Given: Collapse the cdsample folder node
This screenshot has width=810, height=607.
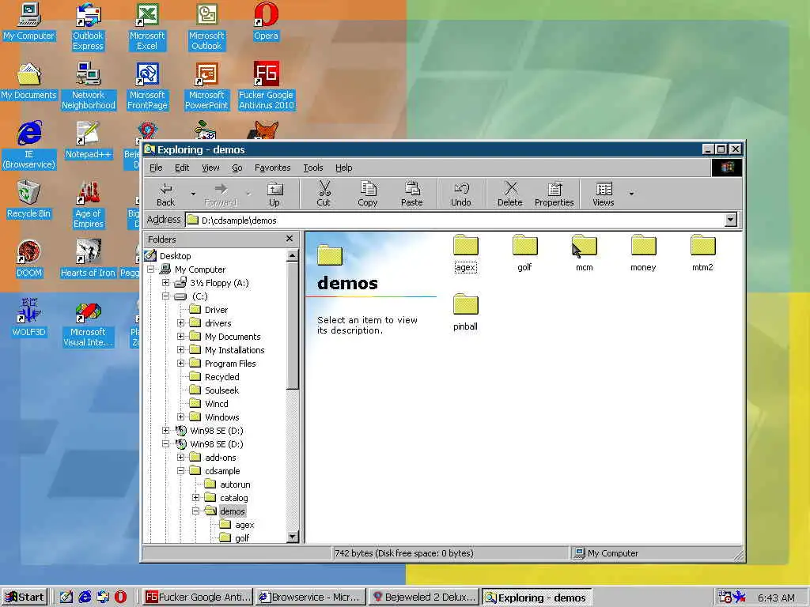Looking at the screenshot, I should coord(181,471).
